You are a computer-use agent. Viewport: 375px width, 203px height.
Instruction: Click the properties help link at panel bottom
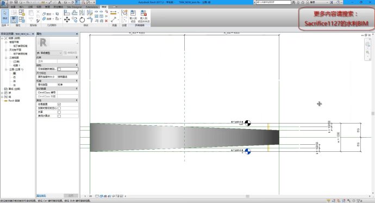point(41,196)
